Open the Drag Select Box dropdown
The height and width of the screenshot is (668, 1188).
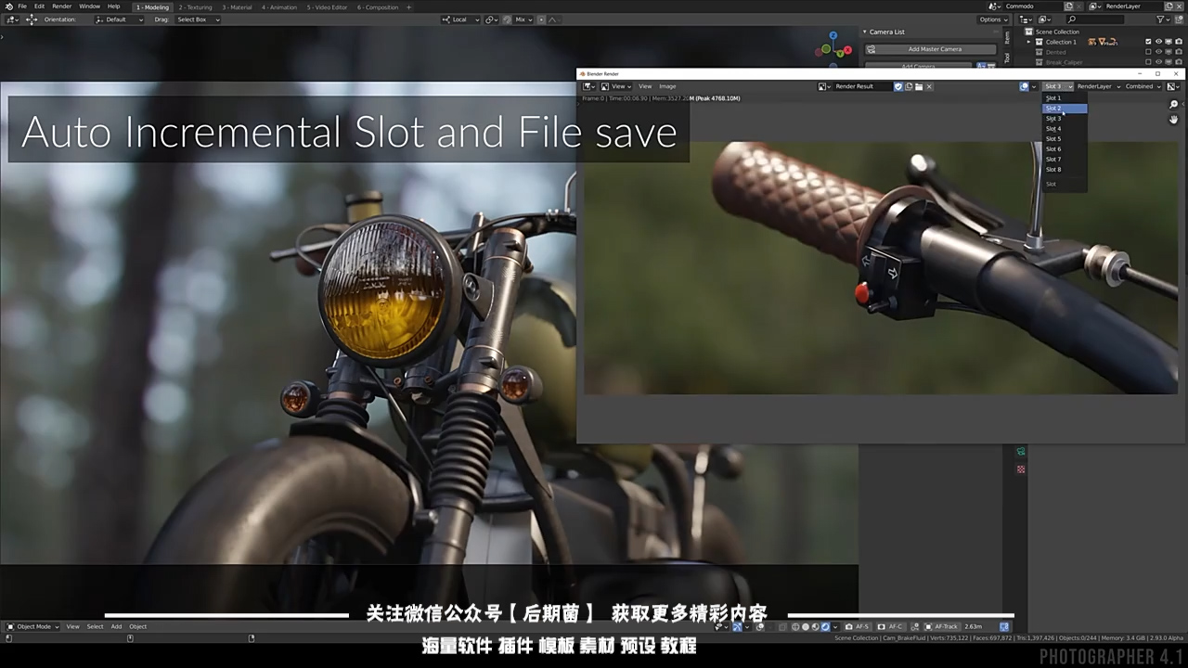pos(198,19)
